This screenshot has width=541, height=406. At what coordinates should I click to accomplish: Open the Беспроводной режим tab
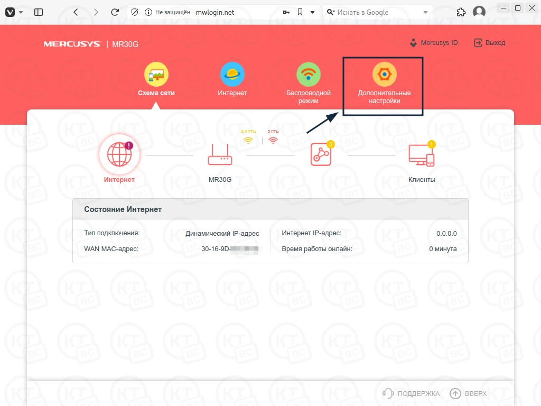coord(309,83)
